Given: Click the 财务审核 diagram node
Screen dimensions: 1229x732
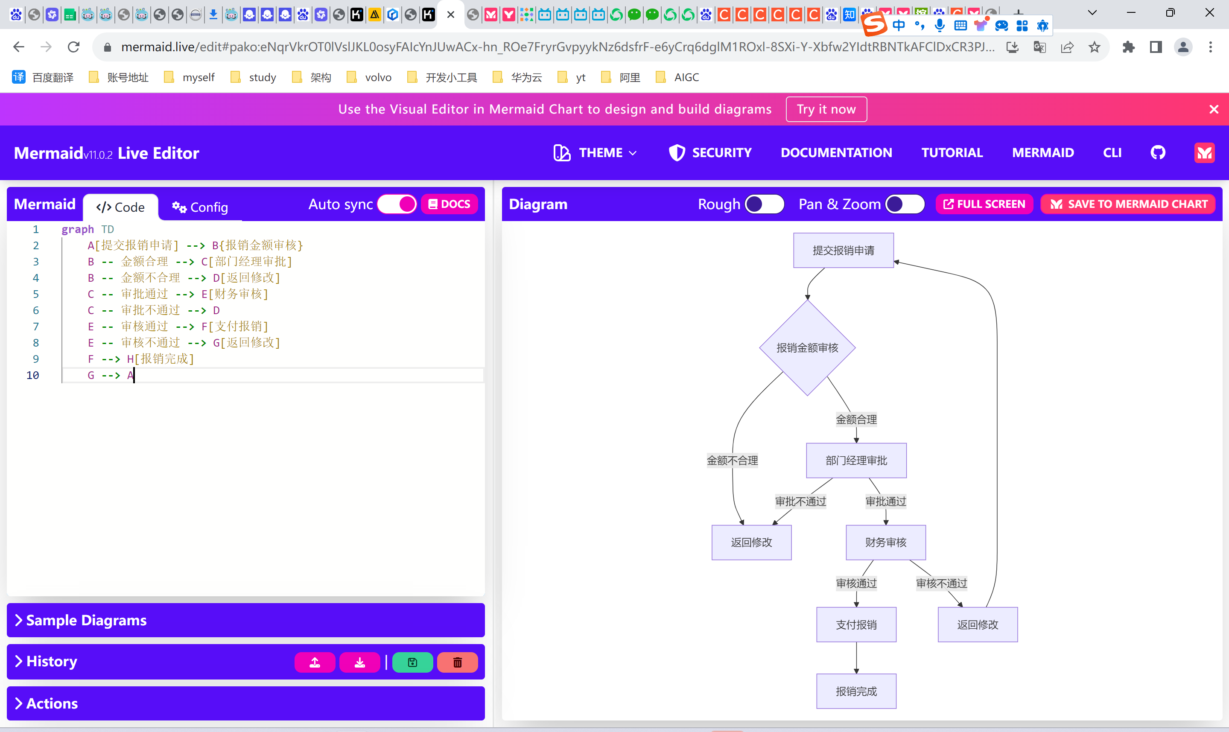Looking at the screenshot, I should coord(886,542).
